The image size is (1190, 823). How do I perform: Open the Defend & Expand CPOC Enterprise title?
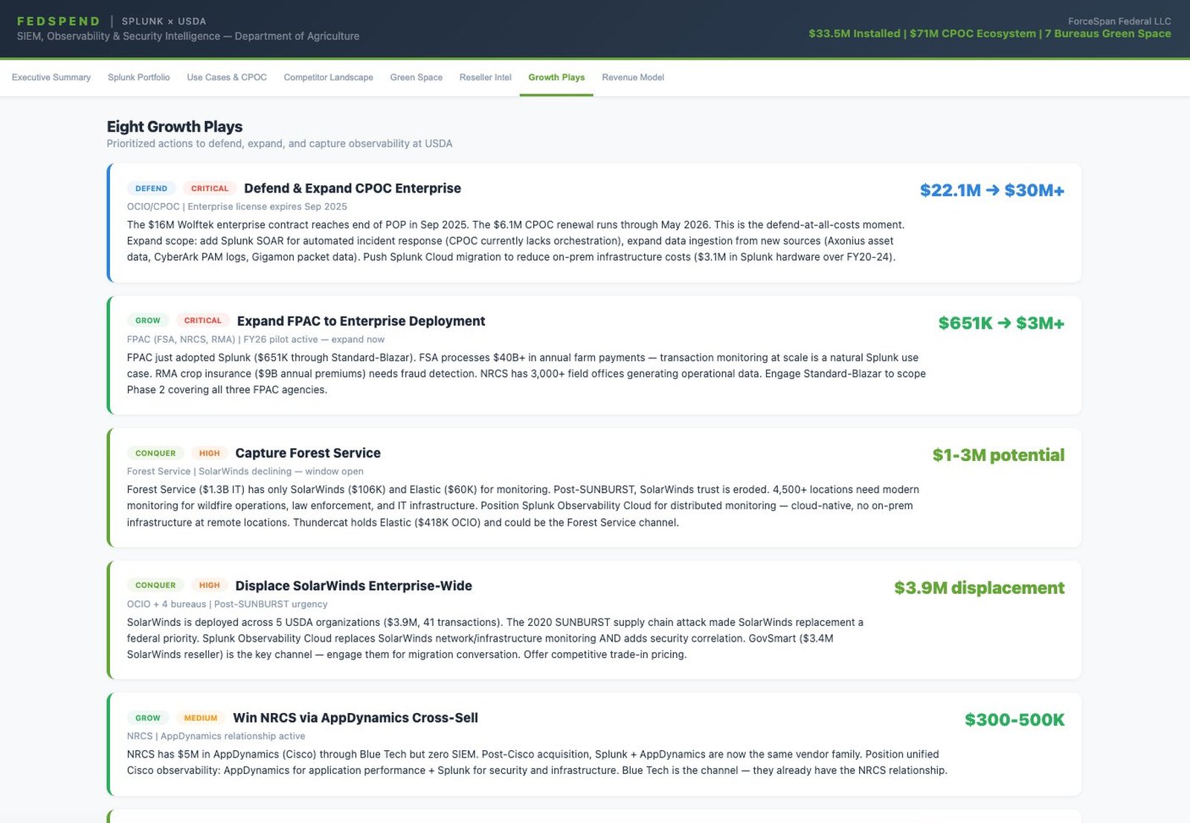click(x=353, y=189)
